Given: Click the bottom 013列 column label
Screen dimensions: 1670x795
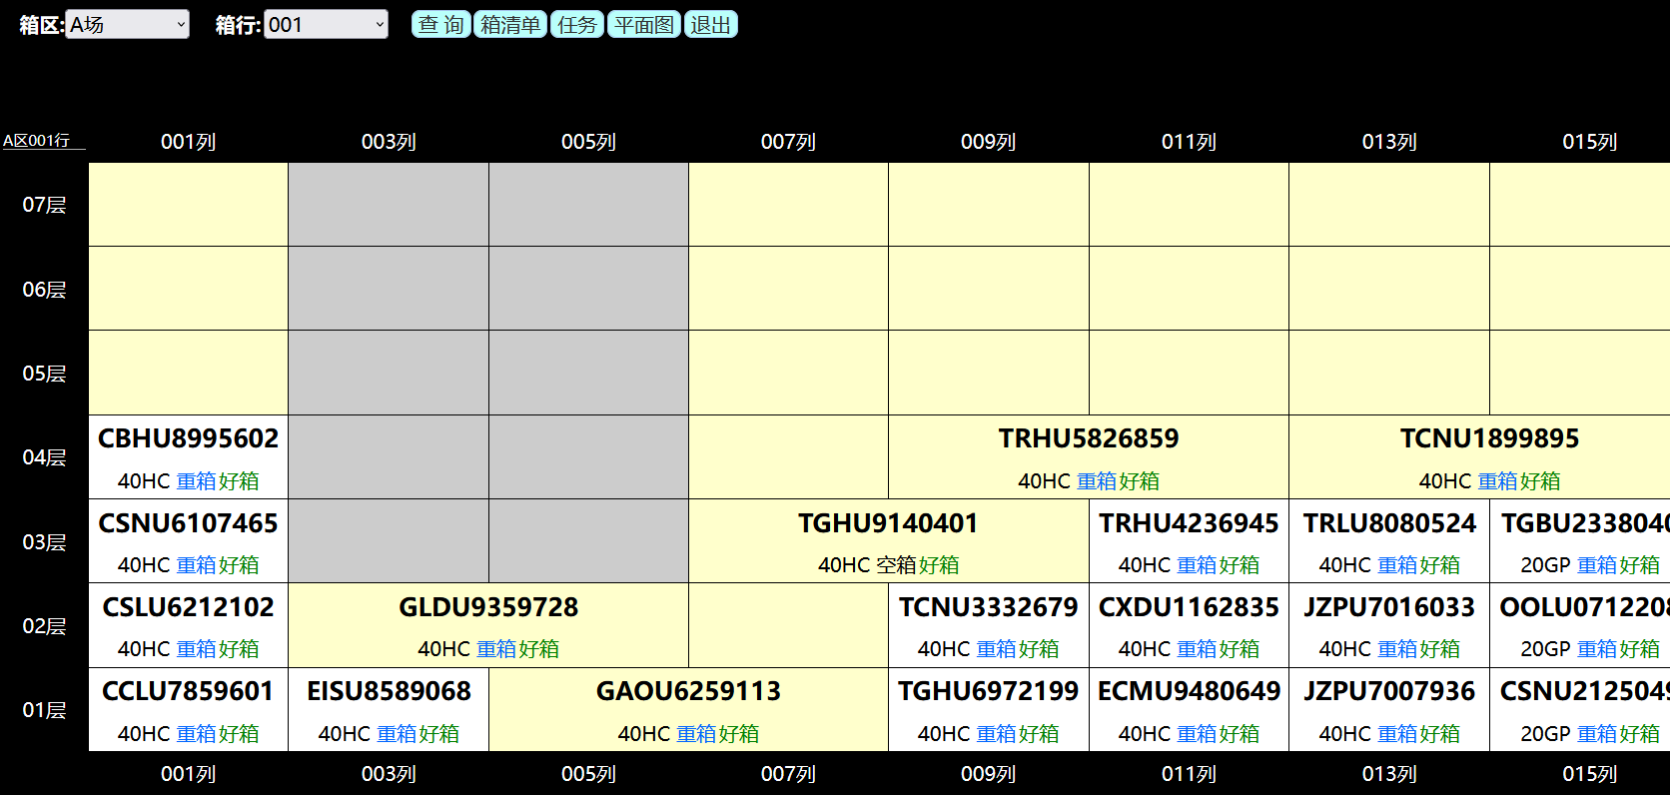Looking at the screenshot, I should click(1389, 774).
